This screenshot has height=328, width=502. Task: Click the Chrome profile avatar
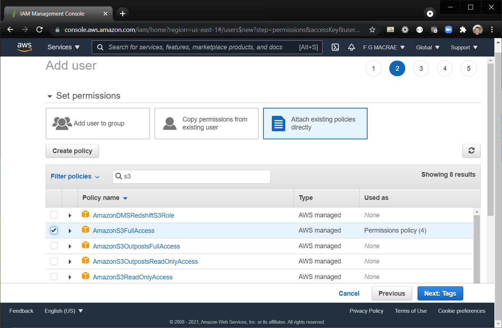point(478,30)
